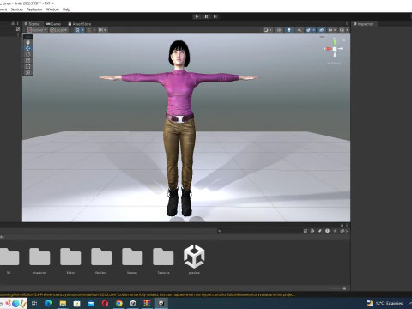Expand the scene effects dropdown arrow
Image resolution: width=412 pixels, height=309 pixels.
coord(314,30)
